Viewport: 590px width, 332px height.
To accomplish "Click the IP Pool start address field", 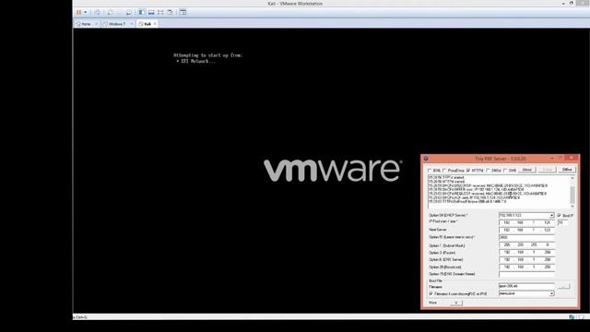I will coord(526,223).
